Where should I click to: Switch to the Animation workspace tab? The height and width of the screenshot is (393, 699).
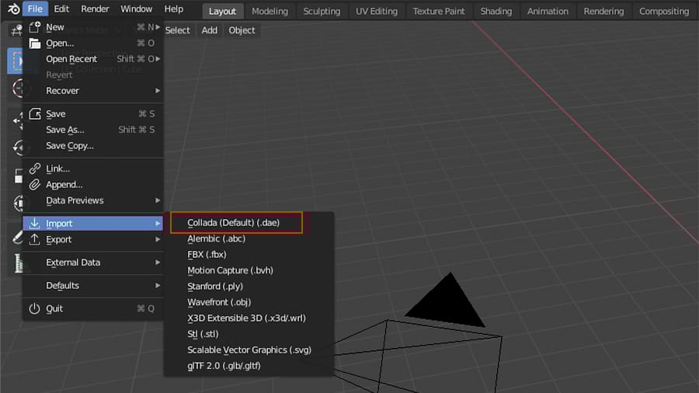548,11
